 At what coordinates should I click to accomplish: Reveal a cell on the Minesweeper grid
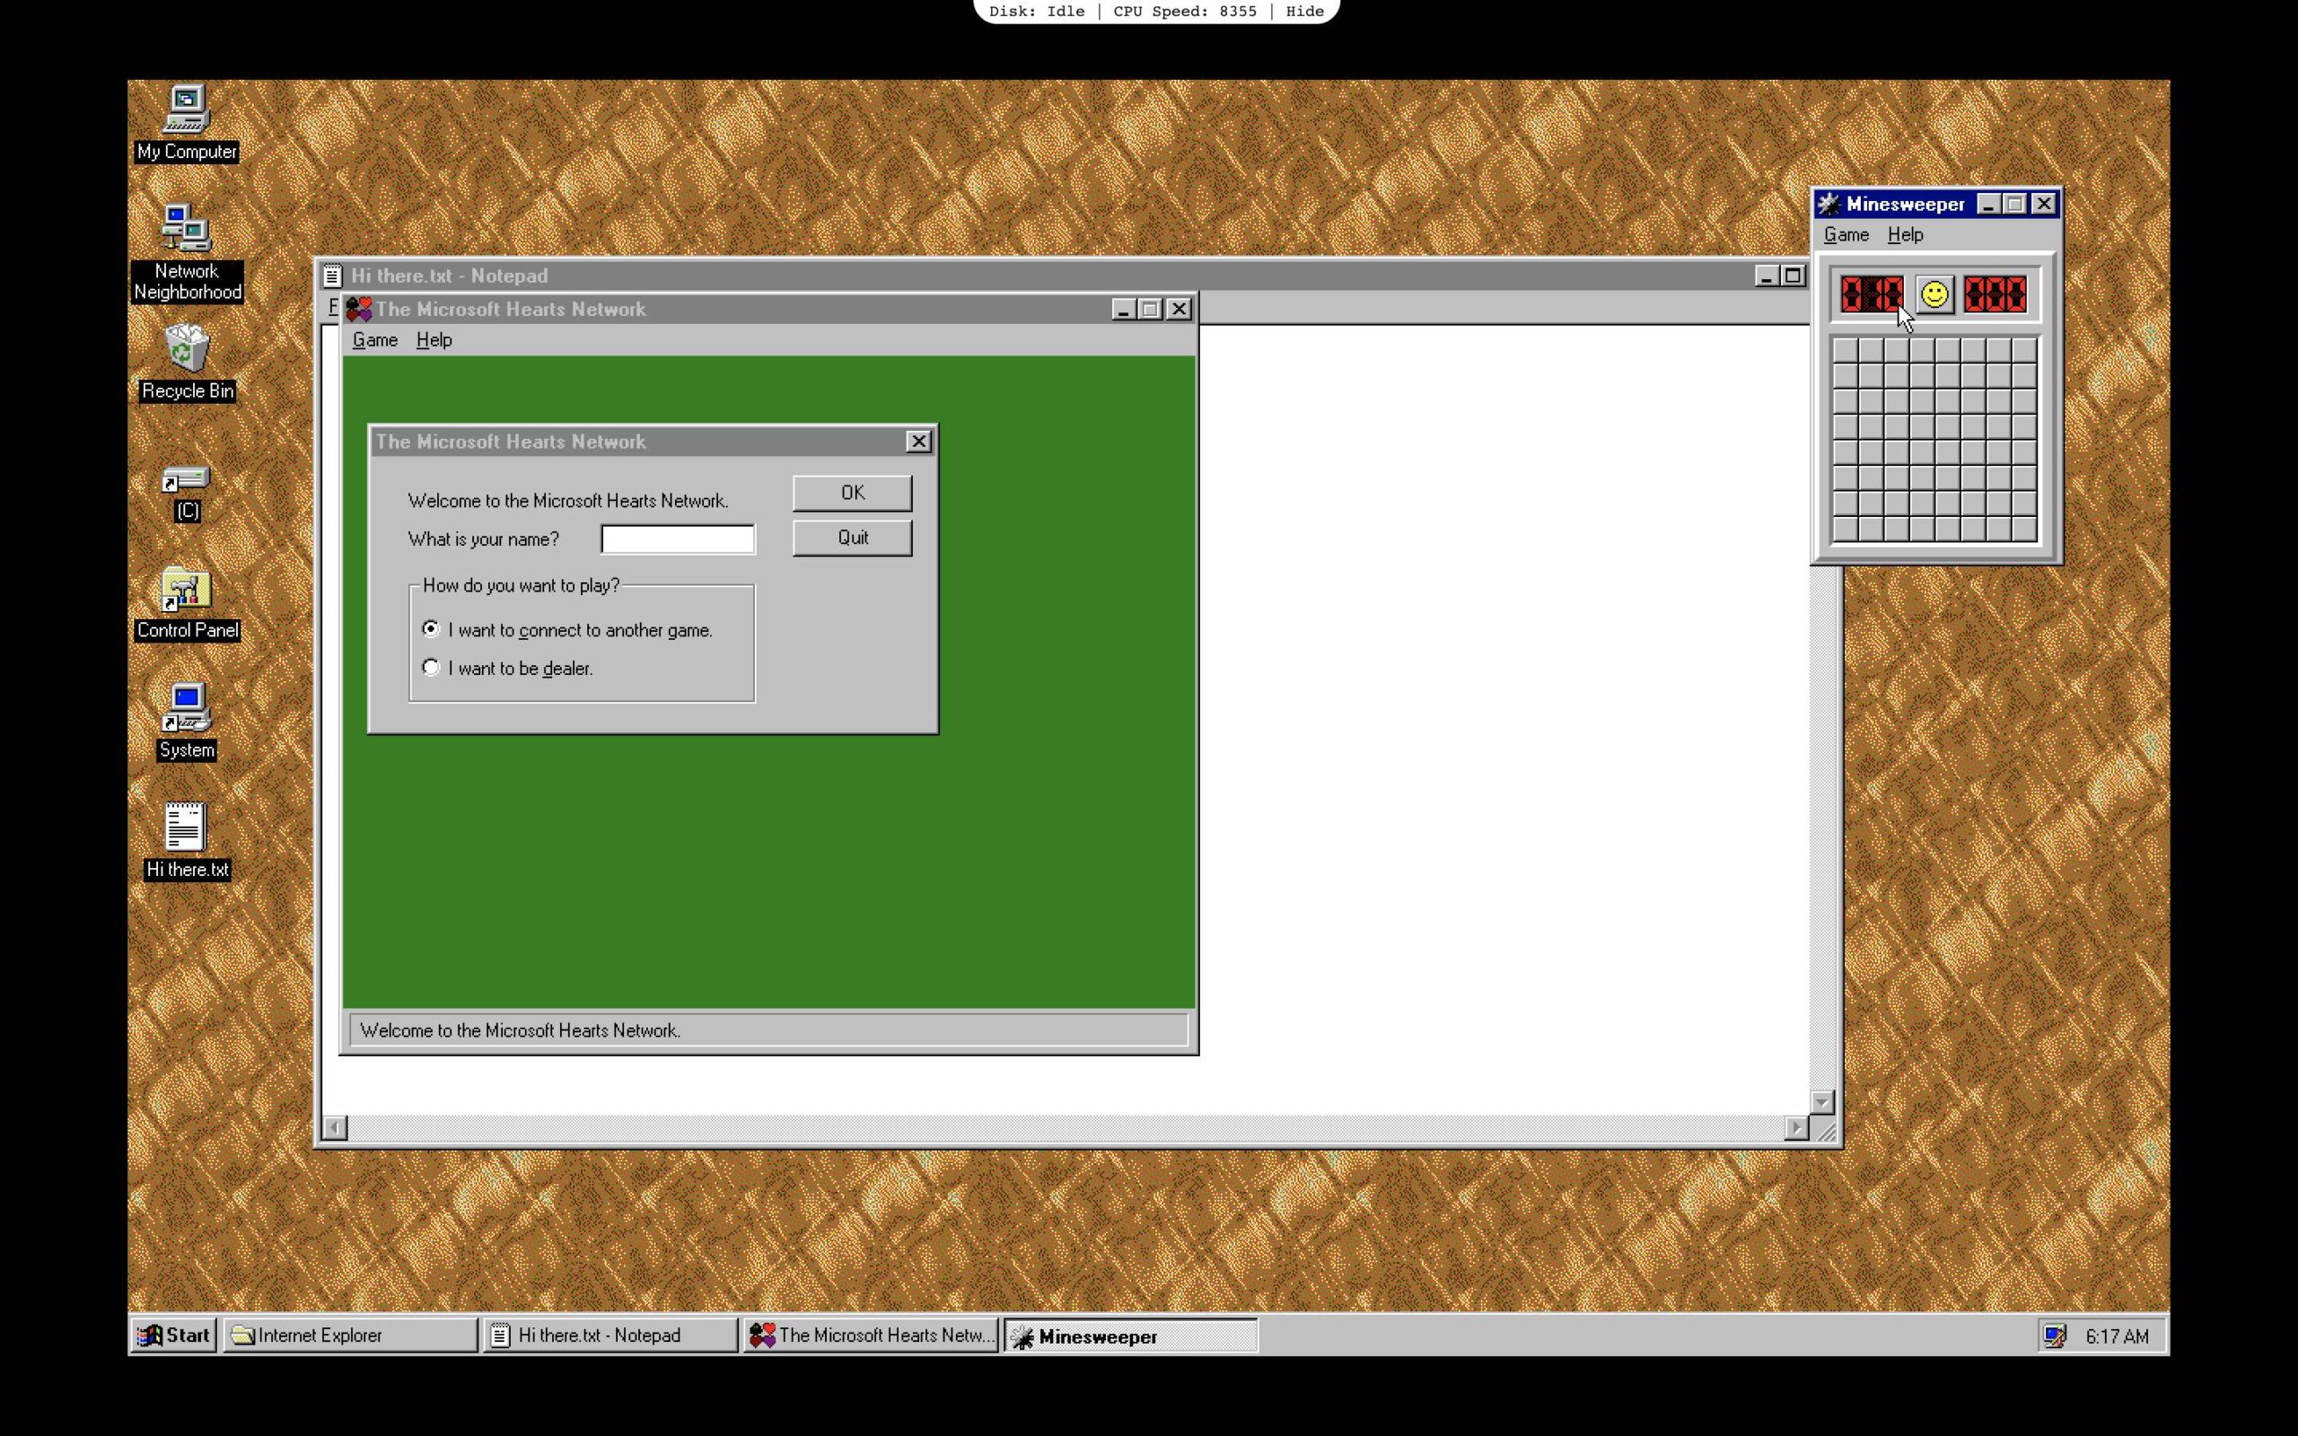pos(1934,442)
